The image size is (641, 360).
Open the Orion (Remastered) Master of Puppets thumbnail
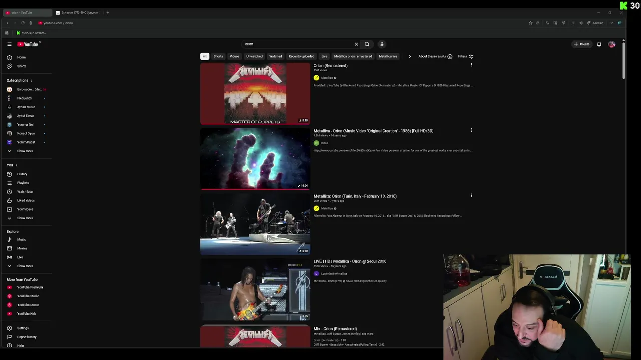click(x=255, y=93)
